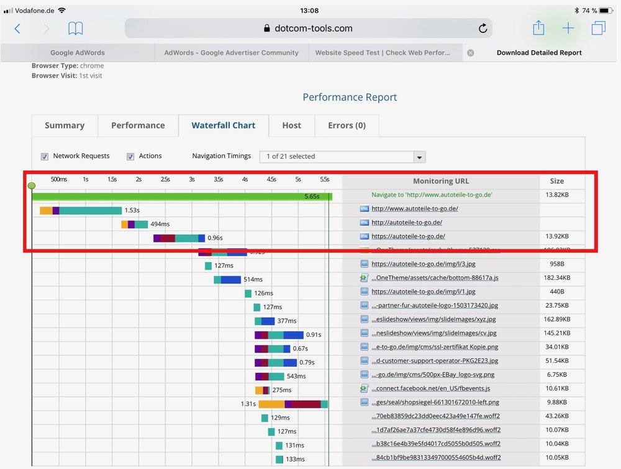This screenshot has width=621, height=469.
Task: Open the bottom-88617a.js link
Action: pos(435,277)
